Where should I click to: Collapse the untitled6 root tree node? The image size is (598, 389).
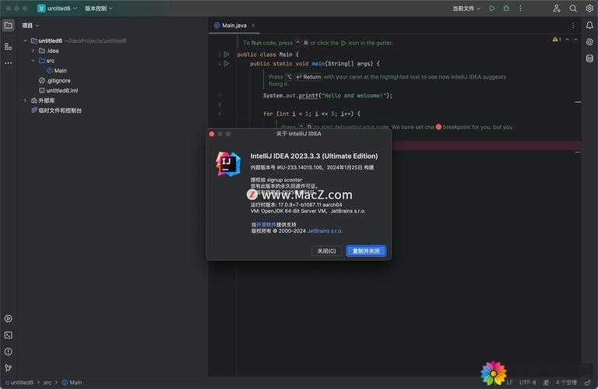click(x=25, y=40)
